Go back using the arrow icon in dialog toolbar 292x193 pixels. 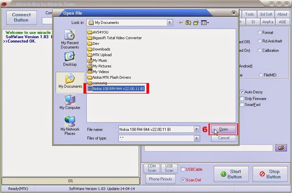coord(181,23)
